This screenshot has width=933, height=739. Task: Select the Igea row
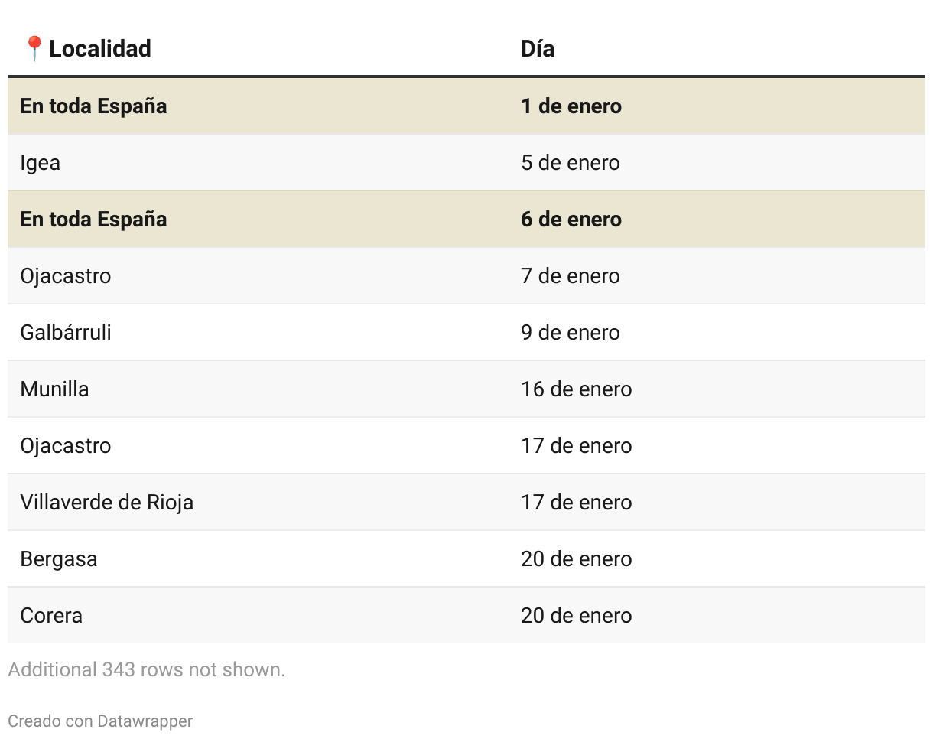click(x=466, y=163)
